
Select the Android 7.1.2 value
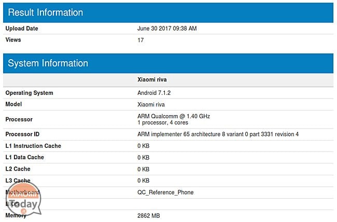click(154, 93)
